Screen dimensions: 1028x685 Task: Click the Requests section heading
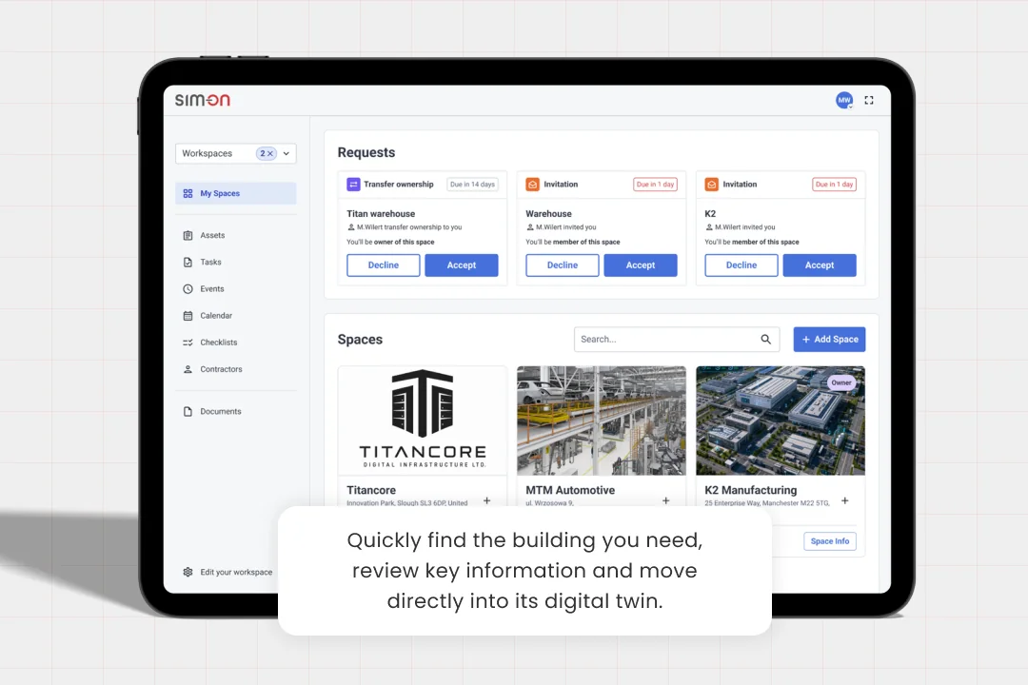[366, 153]
